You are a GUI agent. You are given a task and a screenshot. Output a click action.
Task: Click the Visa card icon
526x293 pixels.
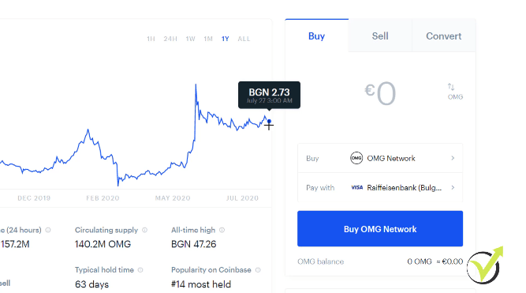click(357, 187)
